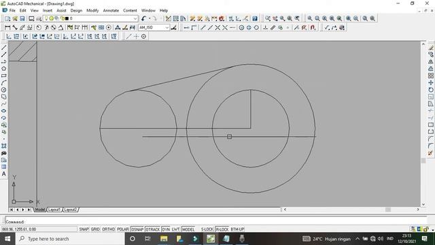Open the Design menu
Screen dimensions: 435x245
pyautogui.click(x=76, y=11)
